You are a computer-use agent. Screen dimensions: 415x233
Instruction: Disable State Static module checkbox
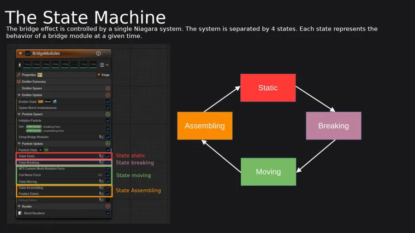108,156
